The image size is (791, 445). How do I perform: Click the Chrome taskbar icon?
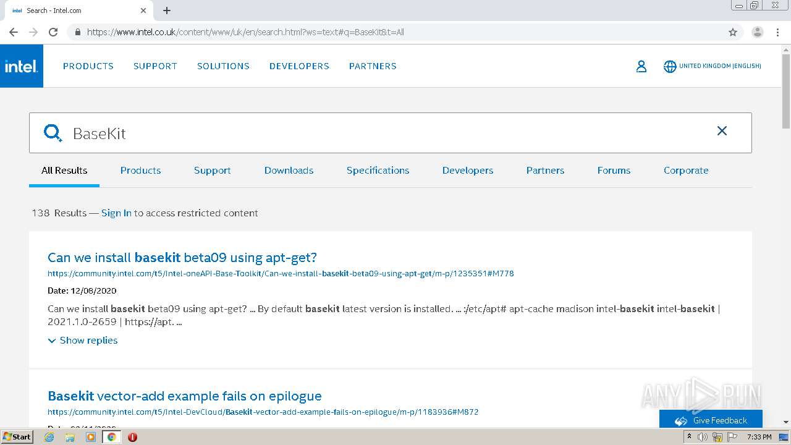pyautogui.click(x=111, y=437)
